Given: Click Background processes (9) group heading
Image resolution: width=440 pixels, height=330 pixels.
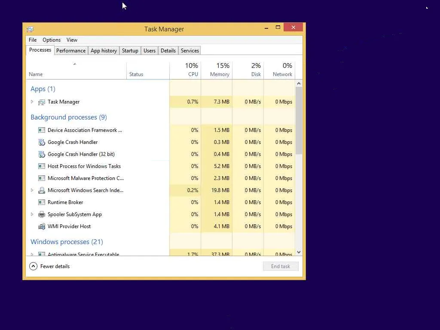Looking at the screenshot, I should [69, 117].
